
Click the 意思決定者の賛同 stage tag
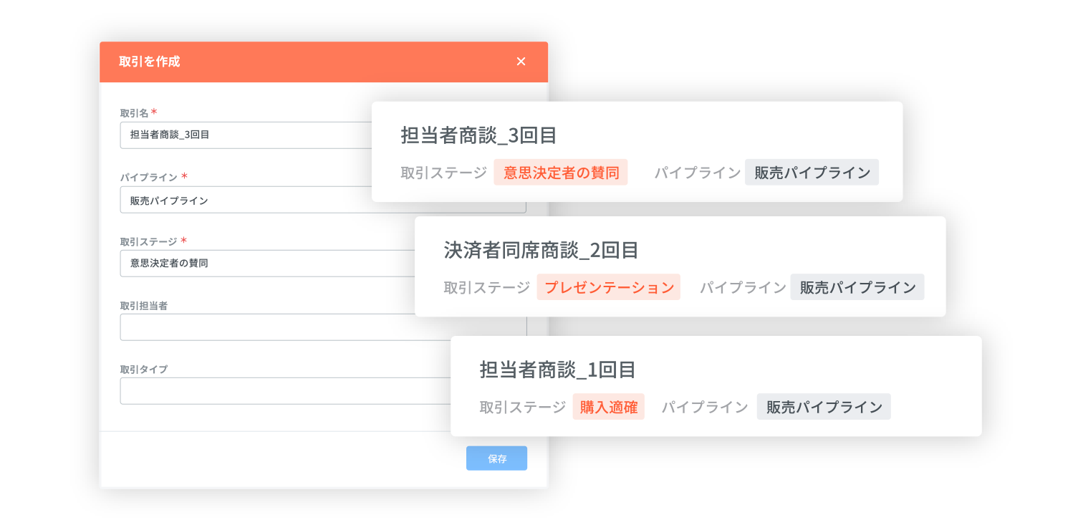click(561, 173)
